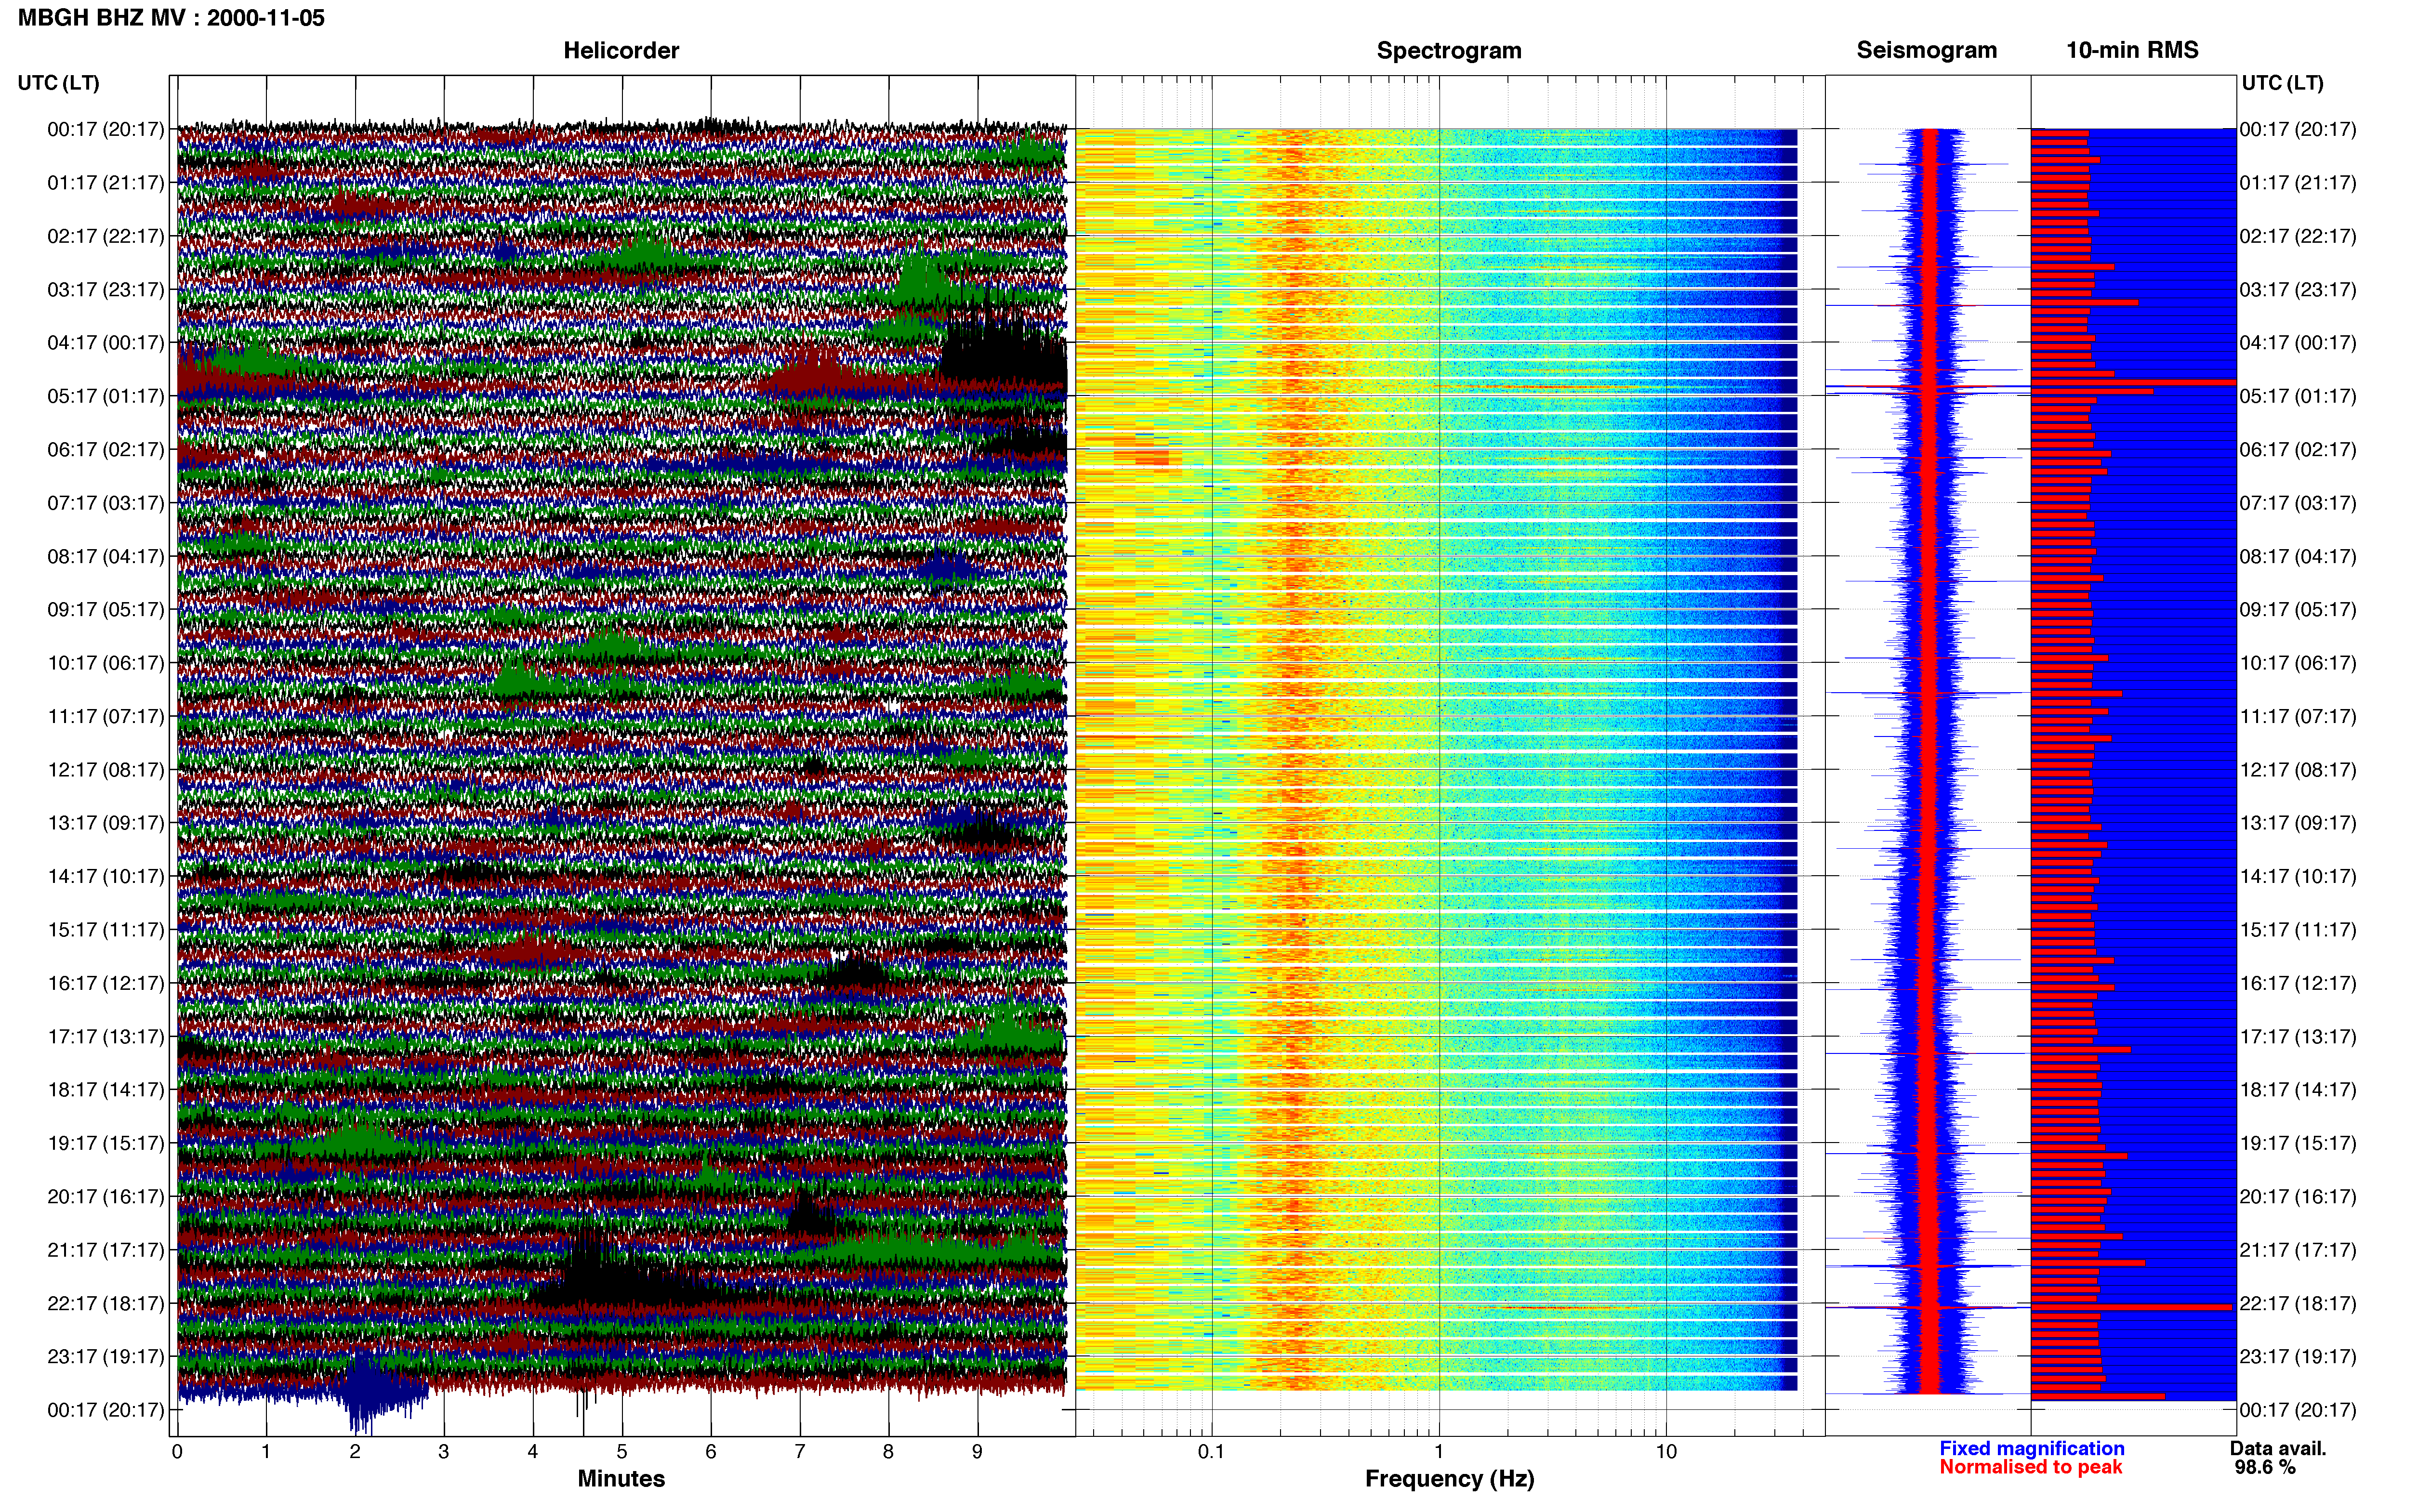The width and height of the screenshot is (2418, 1512).
Task: Click helicorder axis label "01:17 (21:17)"
Action: (x=106, y=183)
